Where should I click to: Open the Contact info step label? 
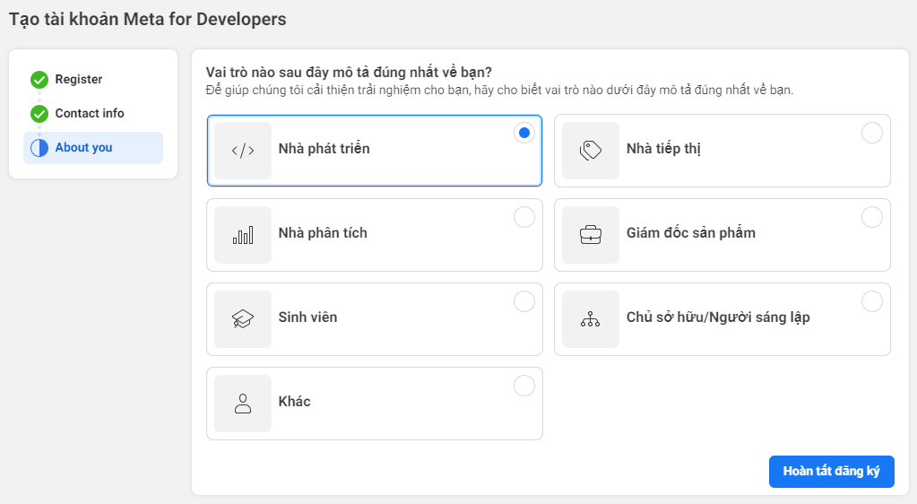pyautogui.click(x=90, y=114)
